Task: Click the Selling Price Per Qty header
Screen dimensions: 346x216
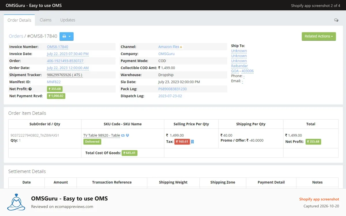Action: pos(191,124)
